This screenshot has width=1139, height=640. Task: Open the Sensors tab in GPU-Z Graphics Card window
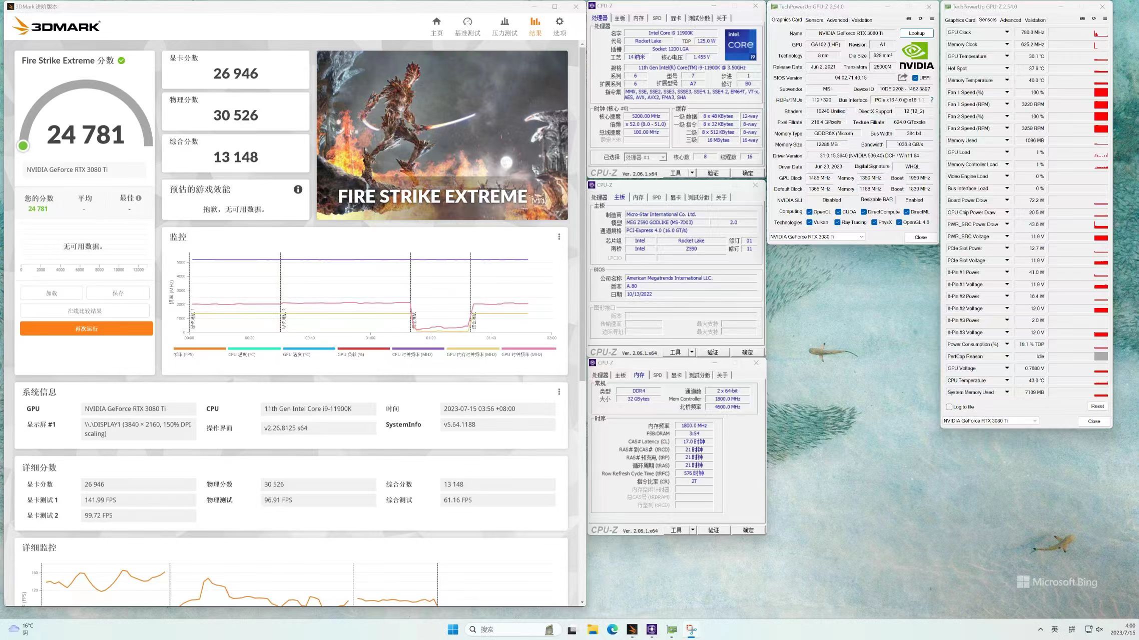tap(814, 20)
